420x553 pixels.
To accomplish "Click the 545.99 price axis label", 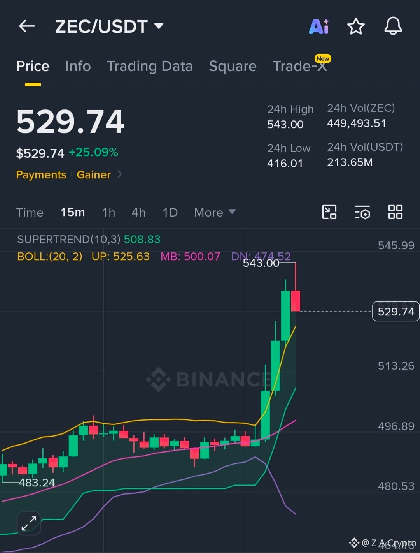I will pyautogui.click(x=396, y=245).
